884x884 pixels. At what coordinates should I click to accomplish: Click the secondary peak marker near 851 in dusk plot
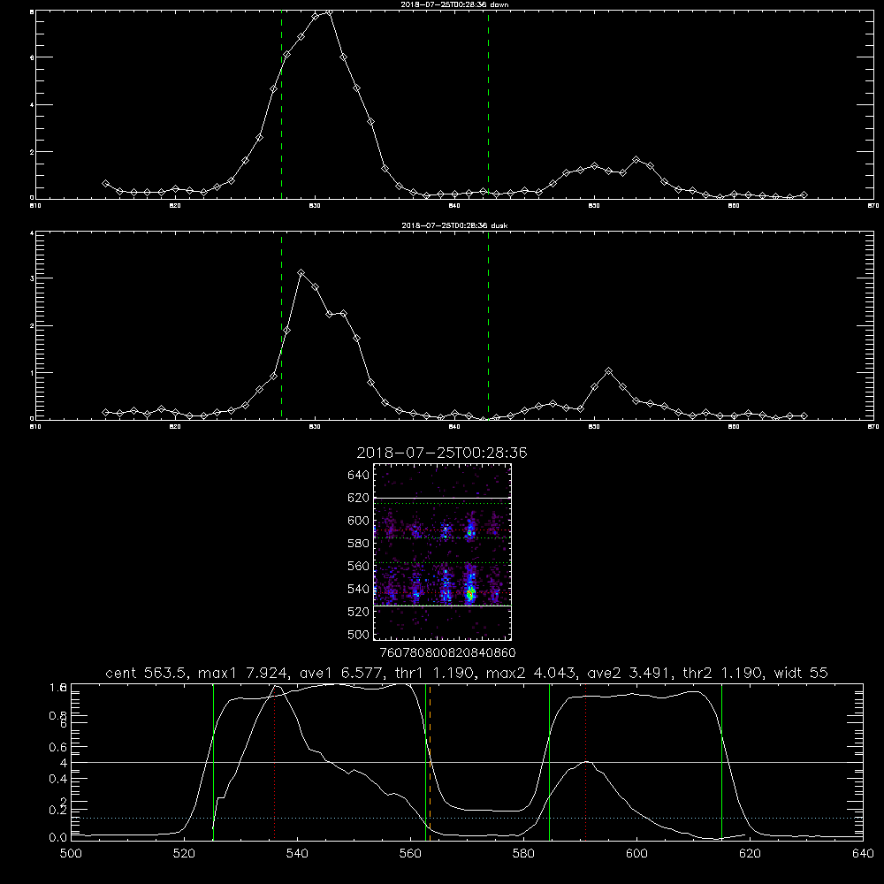tap(608, 371)
